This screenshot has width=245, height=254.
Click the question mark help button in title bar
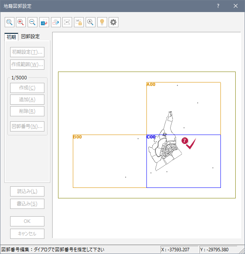[218, 6]
